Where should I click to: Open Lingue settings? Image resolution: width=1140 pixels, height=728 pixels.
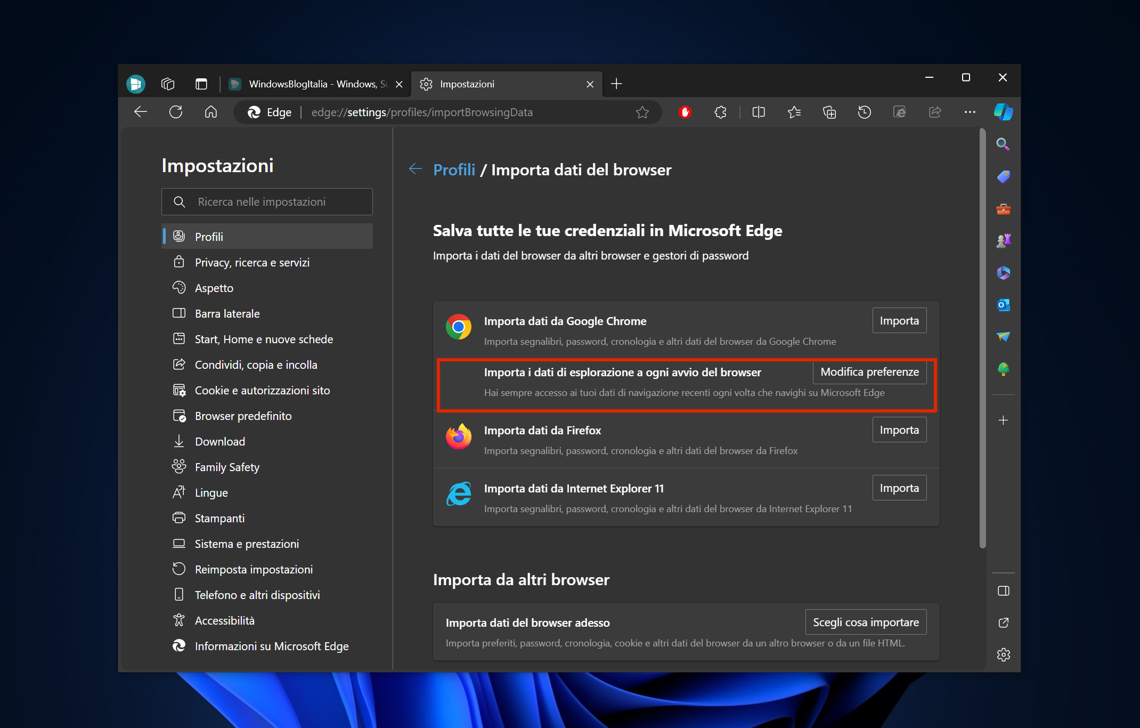click(x=267, y=492)
